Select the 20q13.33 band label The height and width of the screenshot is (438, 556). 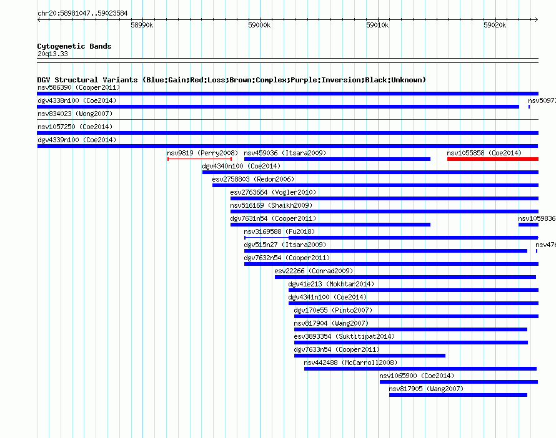tap(52, 54)
